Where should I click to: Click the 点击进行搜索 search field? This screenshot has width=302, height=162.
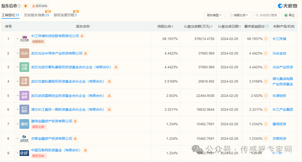[268, 15]
